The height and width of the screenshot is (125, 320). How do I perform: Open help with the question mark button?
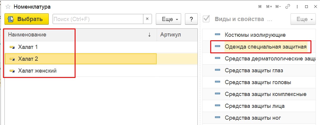[191, 19]
